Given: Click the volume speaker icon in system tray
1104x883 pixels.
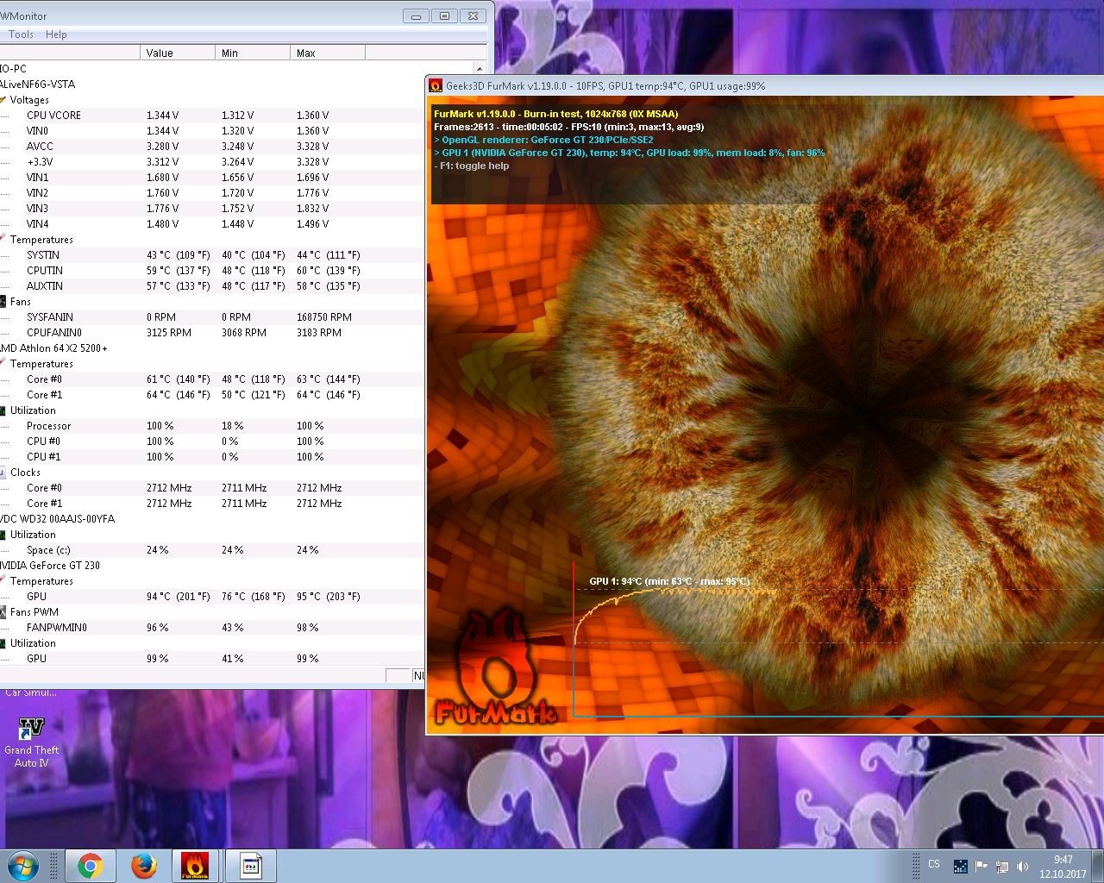Looking at the screenshot, I should click(1023, 866).
